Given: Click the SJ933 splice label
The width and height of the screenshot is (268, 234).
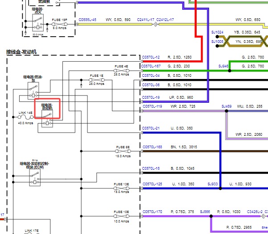Looking at the screenshot, I should 213,184.
